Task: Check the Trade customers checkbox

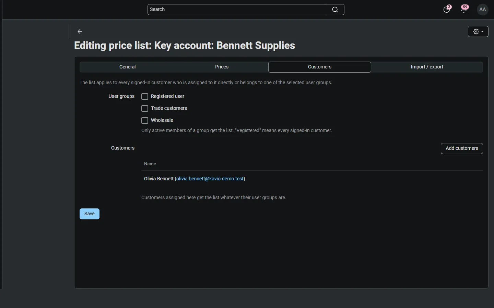Action: 145,108
